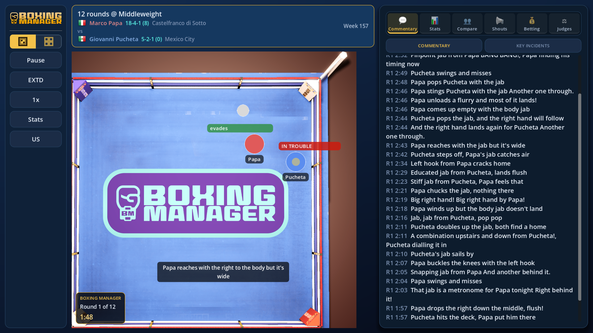Viewport: 593px width, 333px height.
Task: Click commentary 'Left hook from Papa cracks home'
Action: pos(461,163)
